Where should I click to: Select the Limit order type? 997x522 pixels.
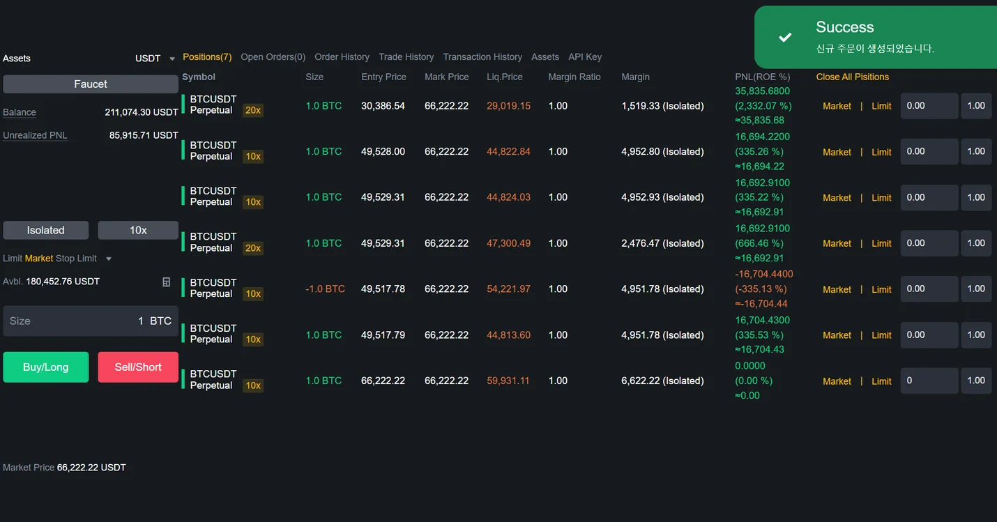(13, 259)
